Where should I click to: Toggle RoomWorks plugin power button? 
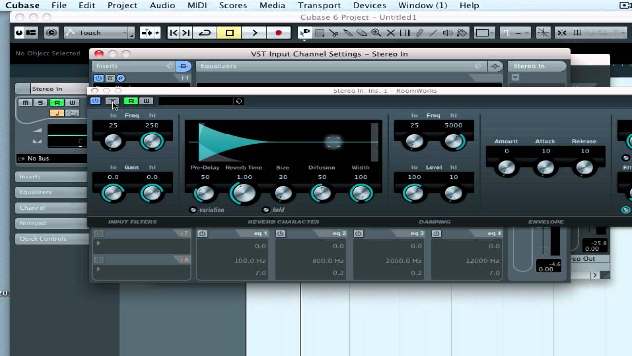point(95,101)
